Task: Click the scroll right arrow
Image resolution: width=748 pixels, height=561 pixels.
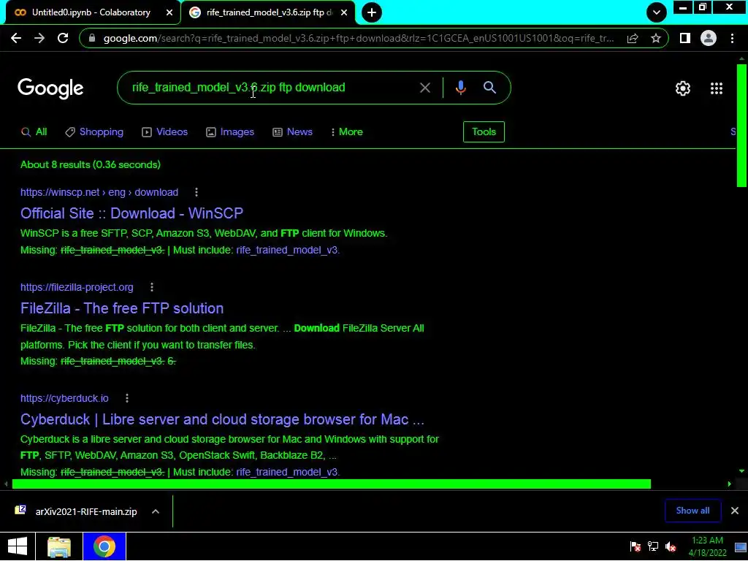Action: [730, 484]
